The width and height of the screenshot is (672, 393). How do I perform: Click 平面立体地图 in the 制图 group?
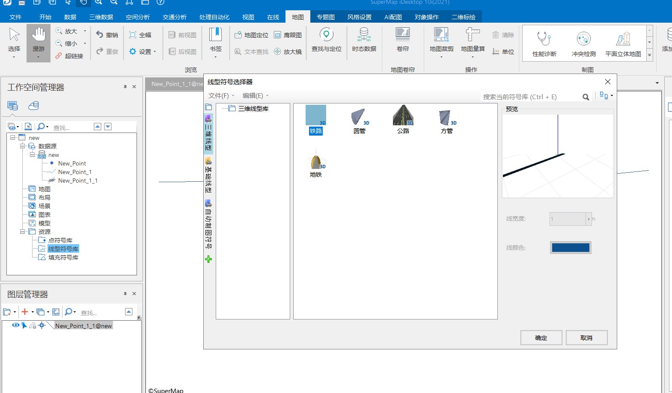point(623,44)
